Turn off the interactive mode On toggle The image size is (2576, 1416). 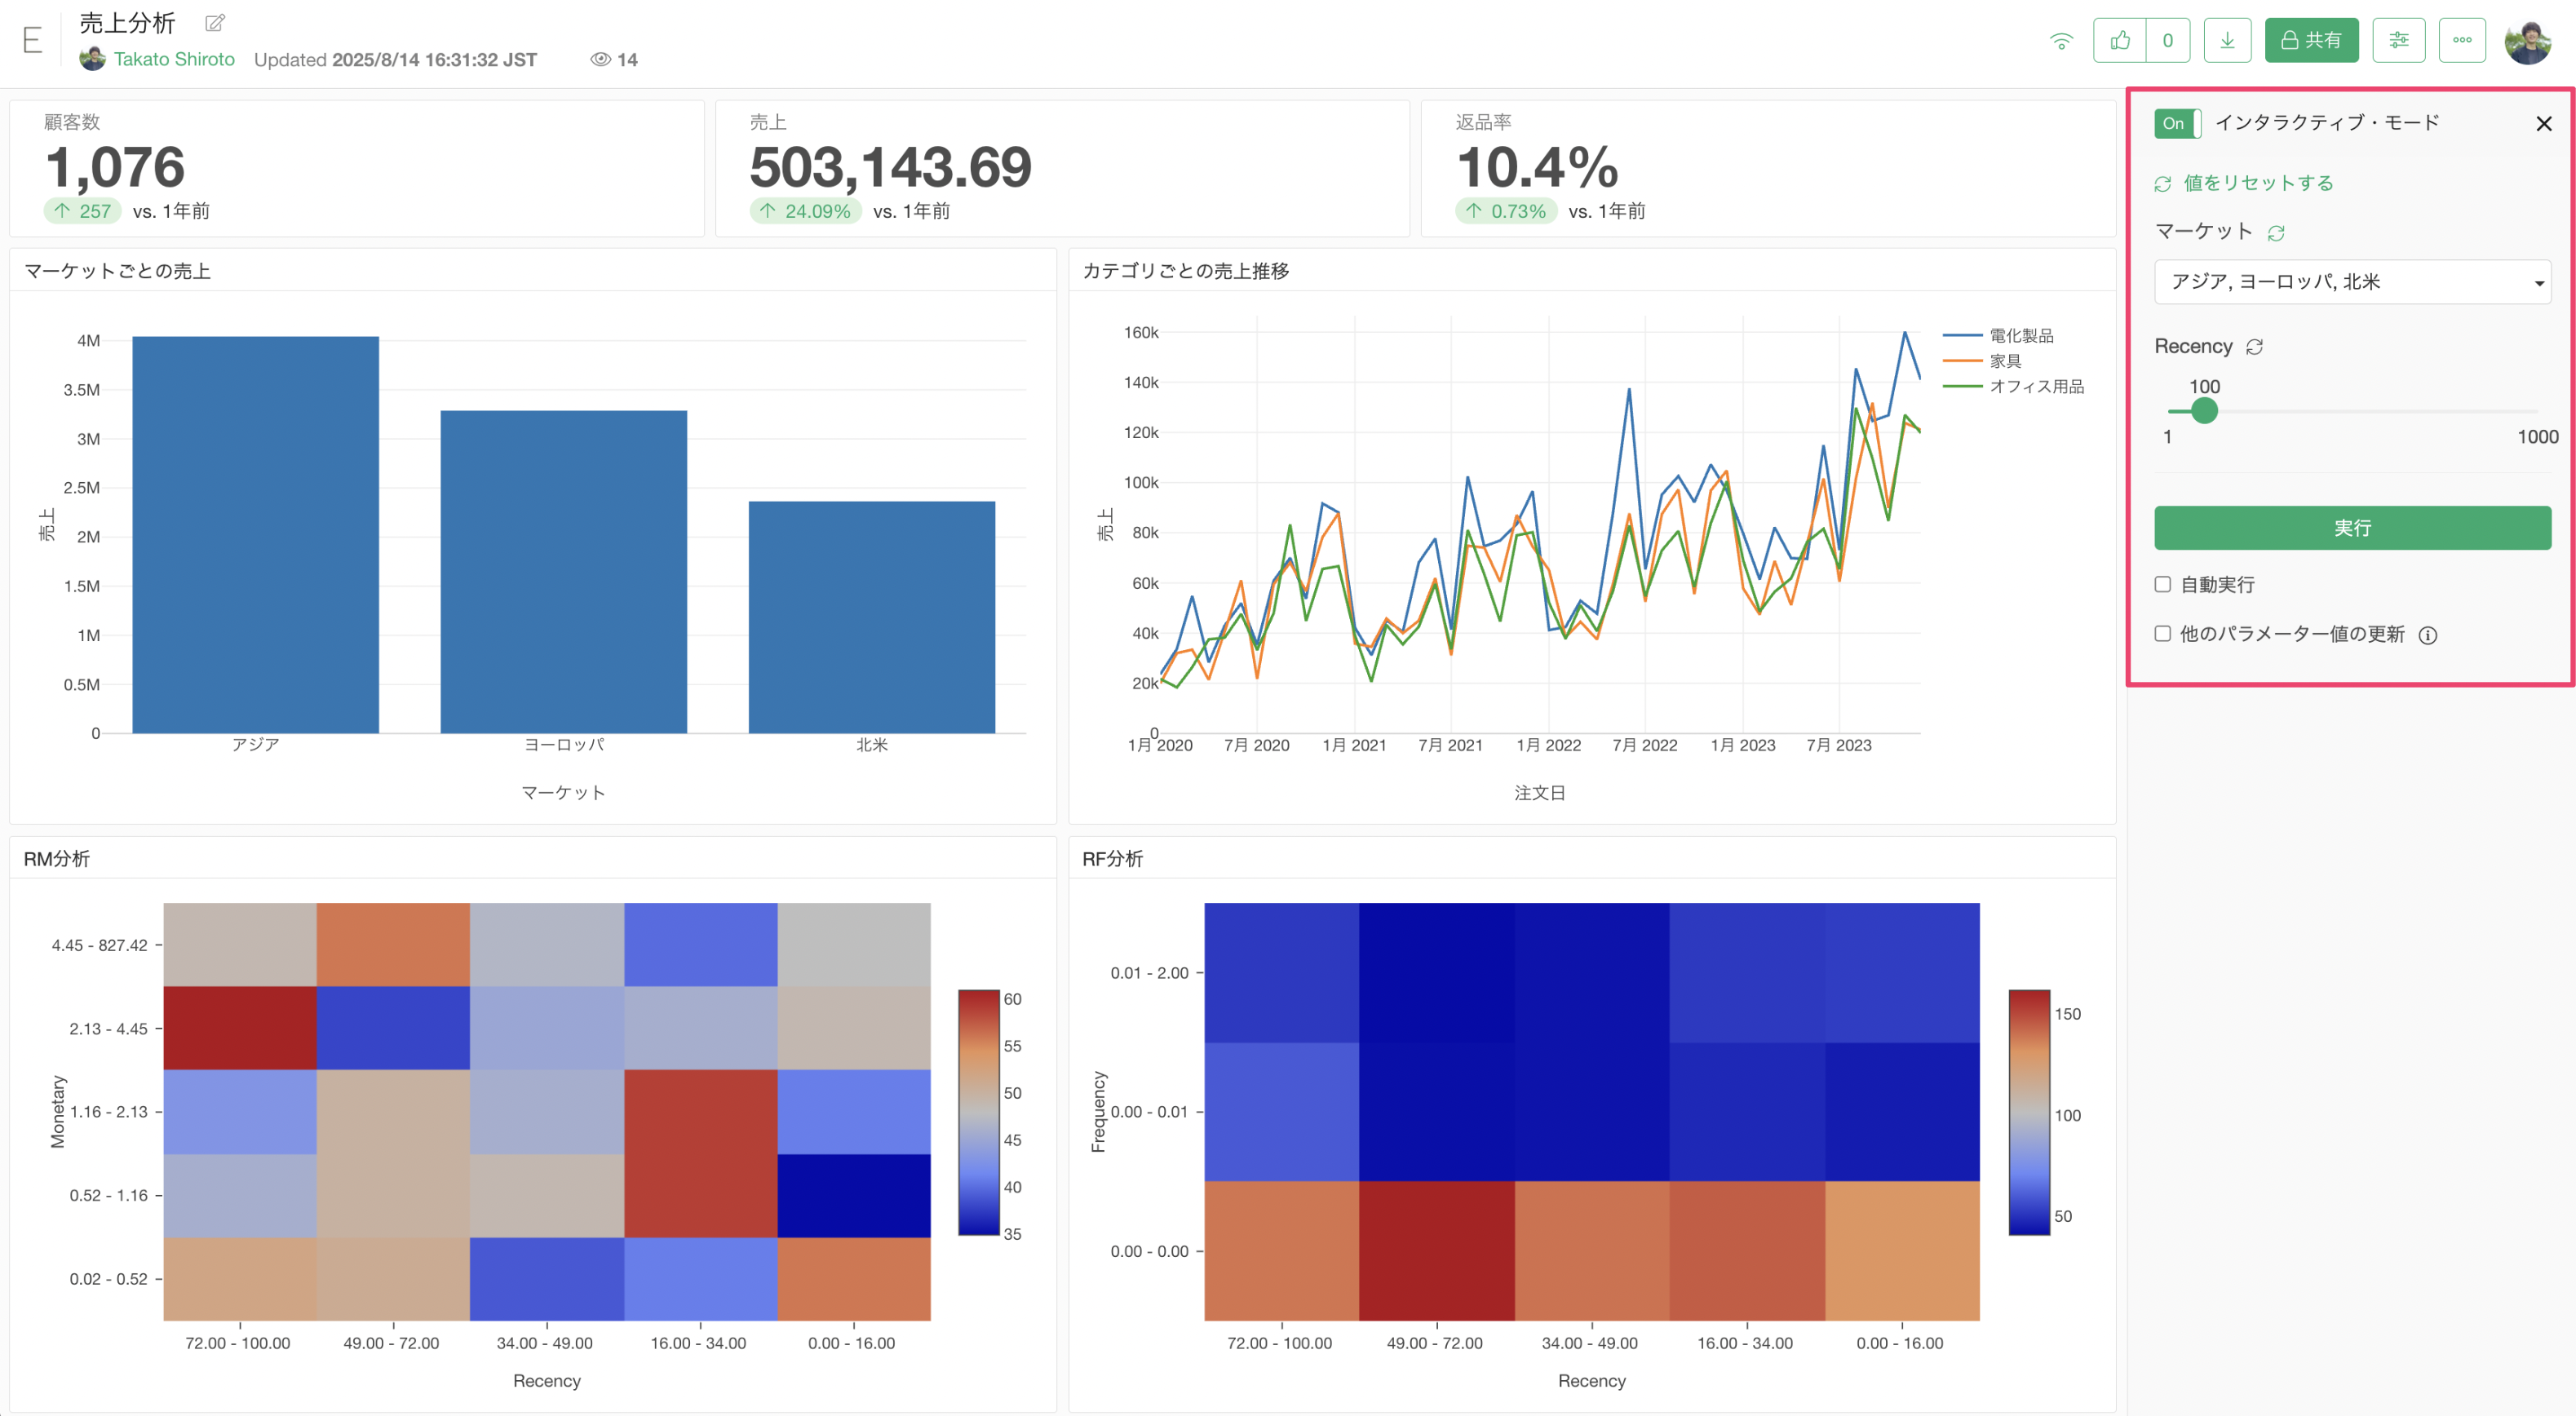pos(2177,123)
